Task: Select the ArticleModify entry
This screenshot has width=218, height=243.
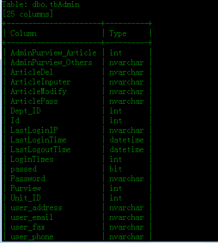Action: click(x=39, y=91)
